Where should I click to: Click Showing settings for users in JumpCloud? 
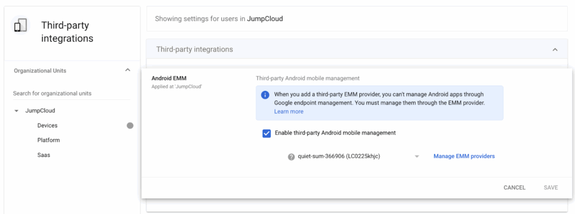(219, 19)
